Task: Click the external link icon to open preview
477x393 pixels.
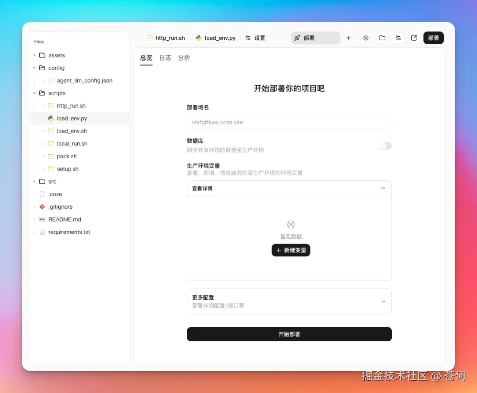Action: point(414,38)
